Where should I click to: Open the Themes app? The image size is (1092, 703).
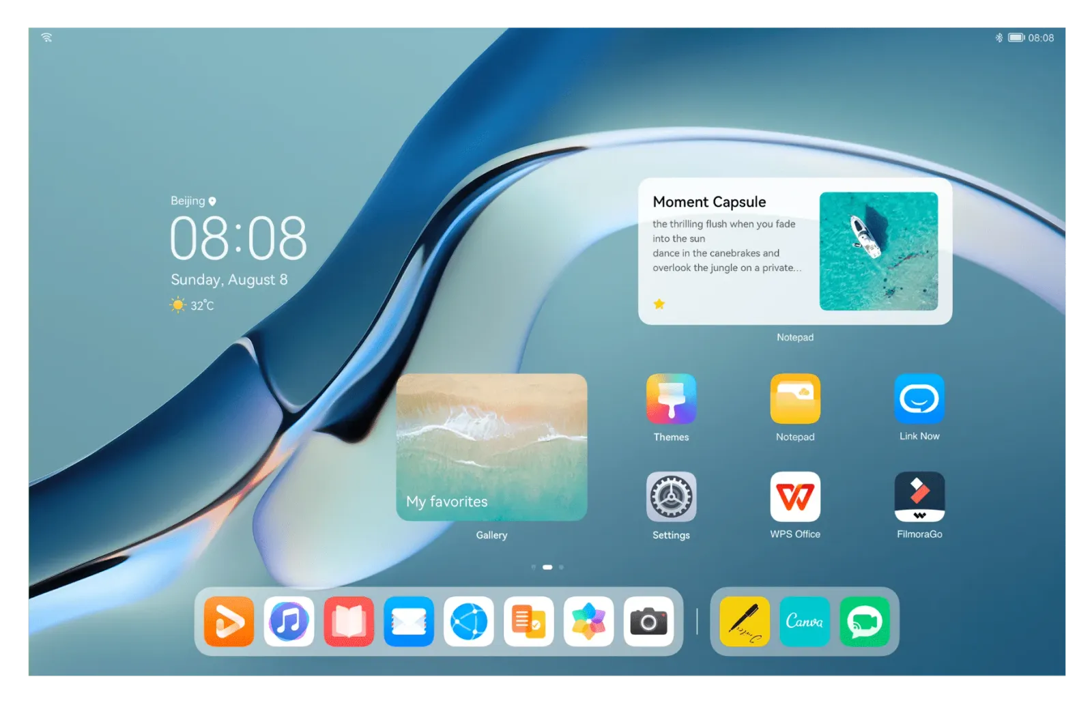pyautogui.click(x=671, y=399)
